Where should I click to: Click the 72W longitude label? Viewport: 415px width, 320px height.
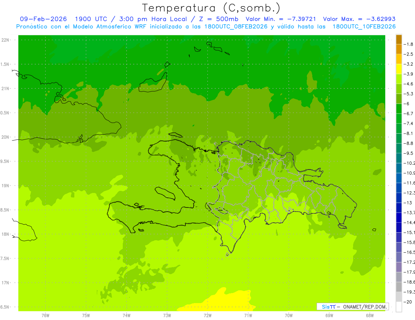[207, 316]
